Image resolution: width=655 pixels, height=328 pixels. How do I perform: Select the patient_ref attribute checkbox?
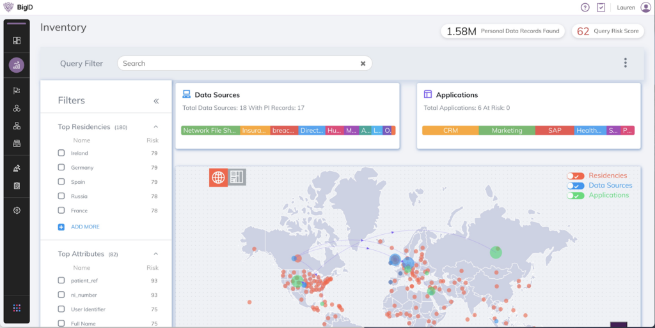(x=61, y=280)
